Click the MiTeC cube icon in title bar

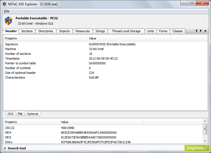(x=4, y=4)
